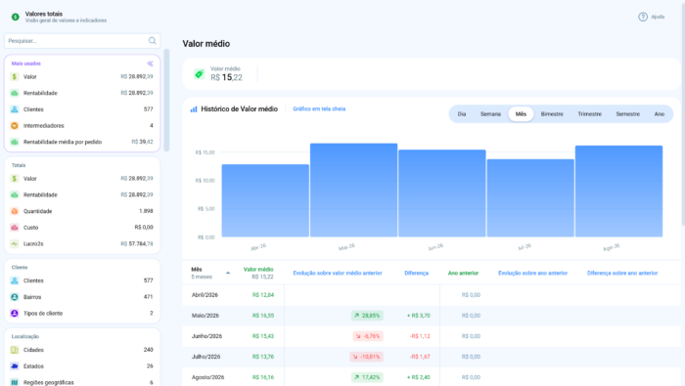This screenshot has width=685, height=386.
Task: Click Evolução sobre ano anterior header
Action: tap(532, 273)
